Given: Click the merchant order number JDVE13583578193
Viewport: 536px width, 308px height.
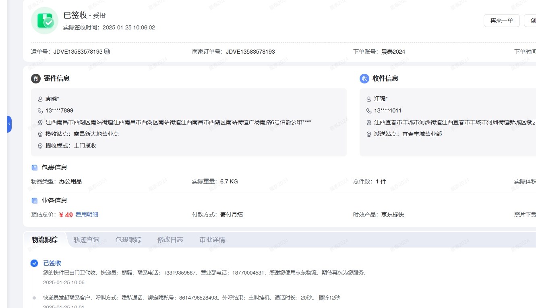Looking at the screenshot, I should pos(250,52).
